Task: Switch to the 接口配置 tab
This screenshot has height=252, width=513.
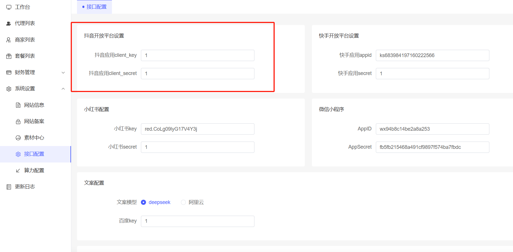Action: point(95,7)
